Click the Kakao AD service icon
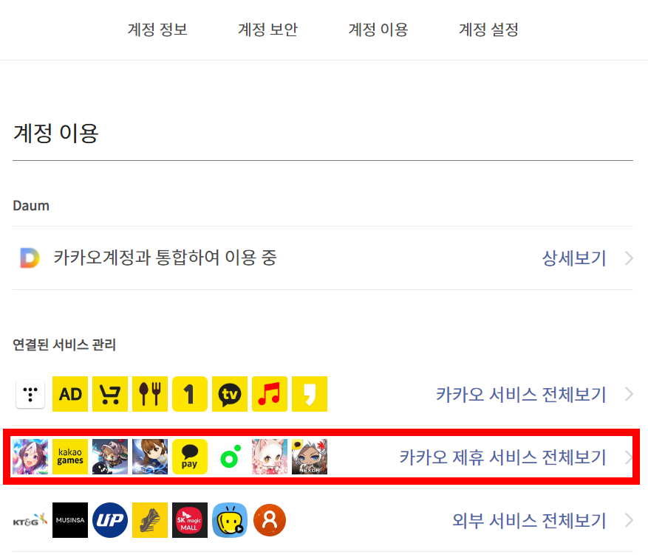648x560 pixels. (x=70, y=394)
